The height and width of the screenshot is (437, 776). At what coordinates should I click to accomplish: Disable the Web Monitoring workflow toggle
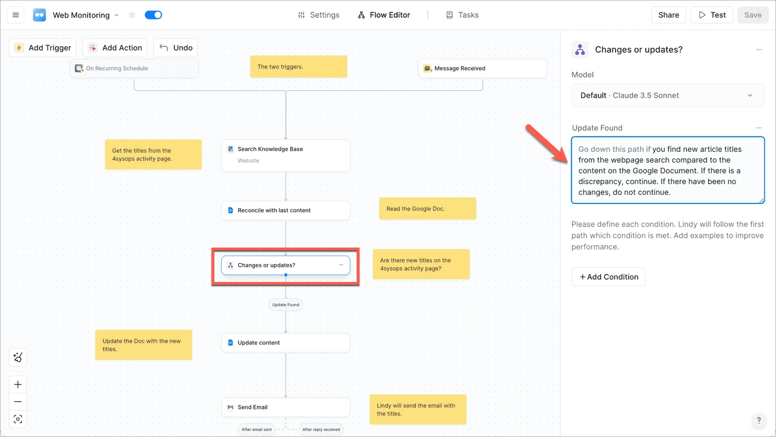(153, 15)
